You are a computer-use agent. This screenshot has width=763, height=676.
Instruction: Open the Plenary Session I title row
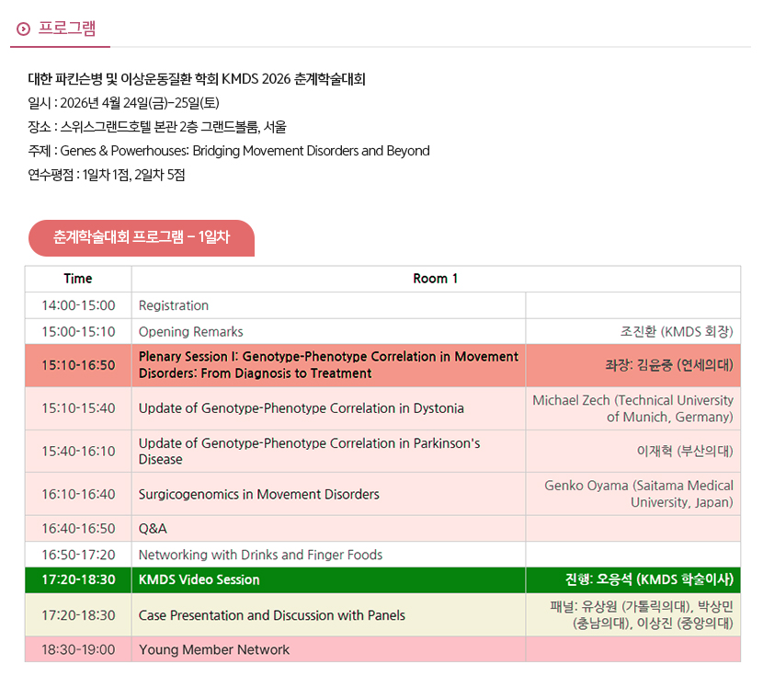(x=328, y=364)
